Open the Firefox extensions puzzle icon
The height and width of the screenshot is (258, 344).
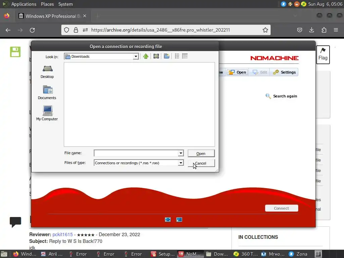(324, 30)
